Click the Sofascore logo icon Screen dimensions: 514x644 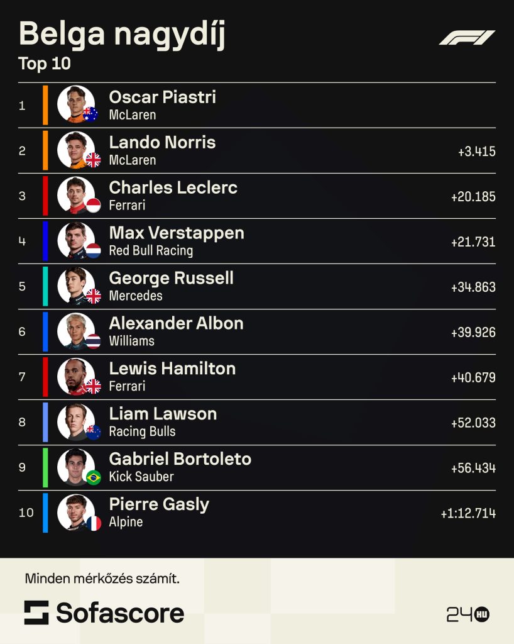[36, 613]
